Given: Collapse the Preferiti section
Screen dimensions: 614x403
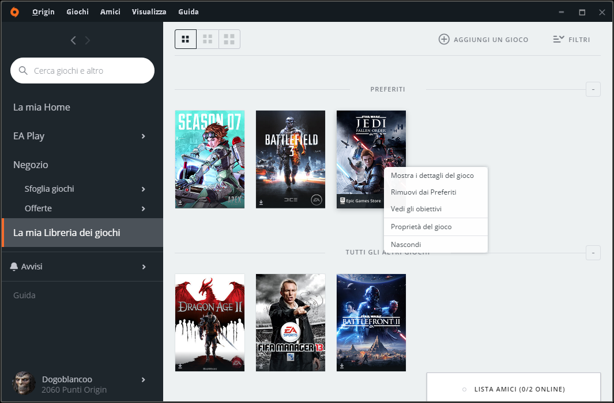Looking at the screenshot, I should coord(593,89).
